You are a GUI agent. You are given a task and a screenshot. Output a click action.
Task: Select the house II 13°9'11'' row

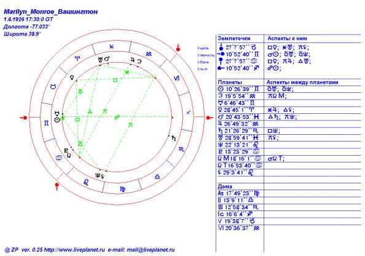[236, 200]
